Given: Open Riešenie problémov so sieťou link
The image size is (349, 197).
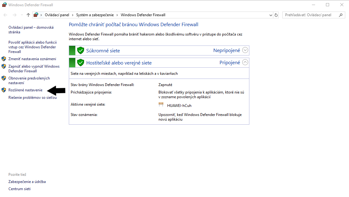Looking at the screenshot, I should (x=32, y=98).
